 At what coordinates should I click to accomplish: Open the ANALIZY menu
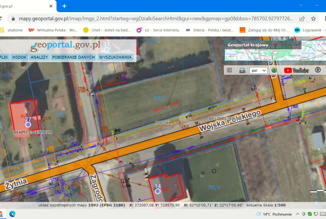pyautogui.click(x=39, y=57)
